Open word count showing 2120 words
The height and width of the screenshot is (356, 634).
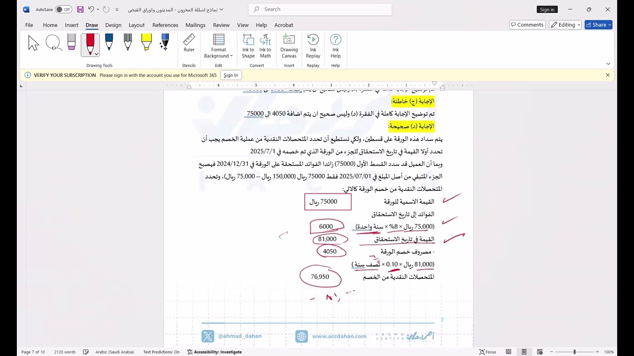point(65,352)
